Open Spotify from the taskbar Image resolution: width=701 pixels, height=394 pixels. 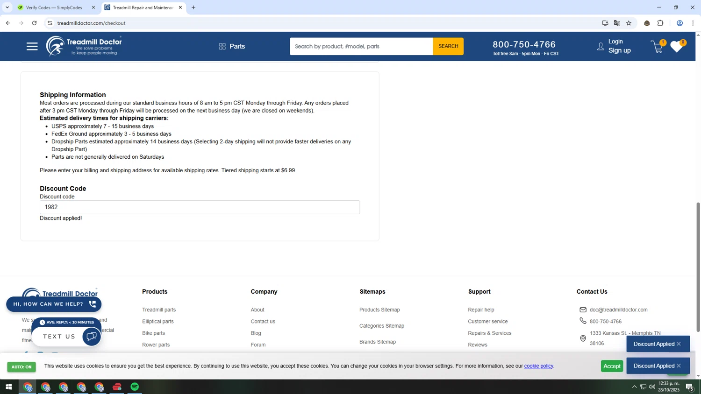click(x=135, y=387)
